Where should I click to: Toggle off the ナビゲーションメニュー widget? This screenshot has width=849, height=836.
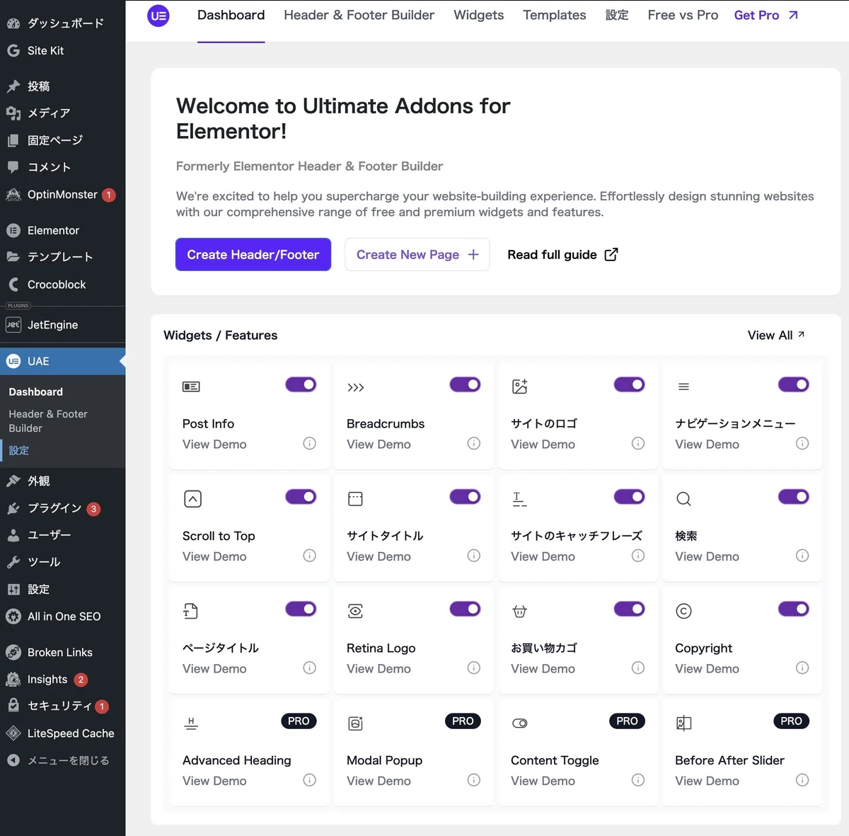pyautogui.click(x=793, y=384)
